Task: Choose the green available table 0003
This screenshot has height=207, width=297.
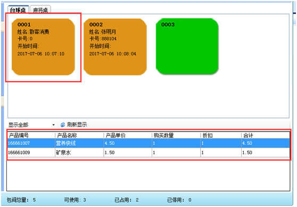Action: [x=187, y=46]
